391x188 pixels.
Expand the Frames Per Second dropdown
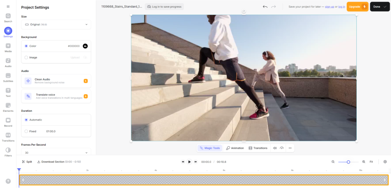click(x=56, y=153)
